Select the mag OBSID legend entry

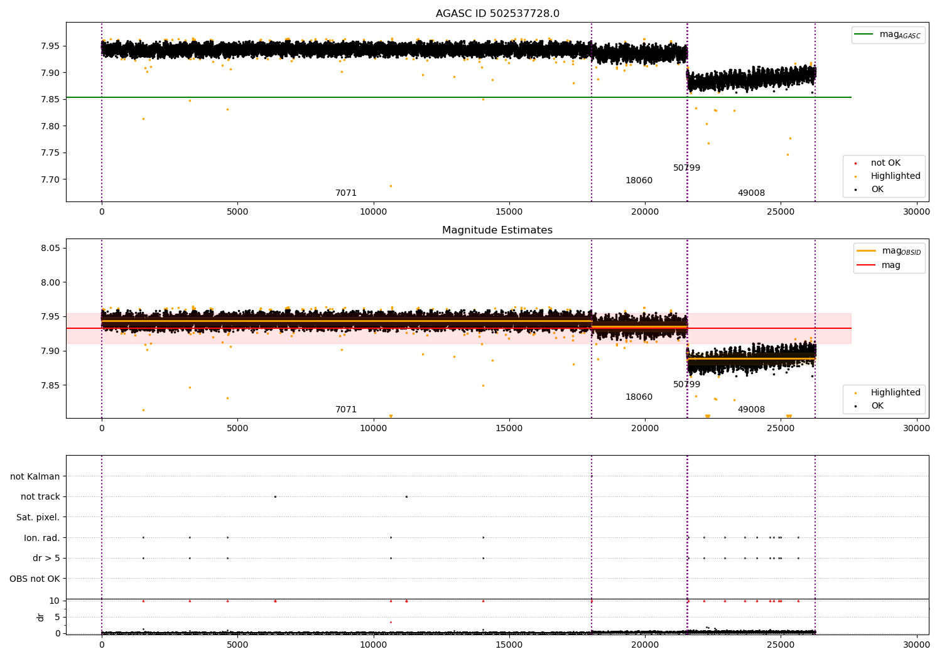[x=889, y=251]
